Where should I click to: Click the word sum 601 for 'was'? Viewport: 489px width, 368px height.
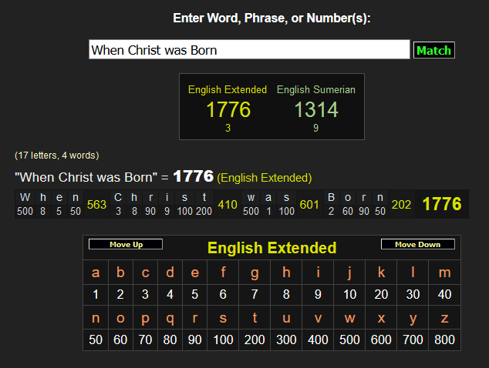(309, 205)
